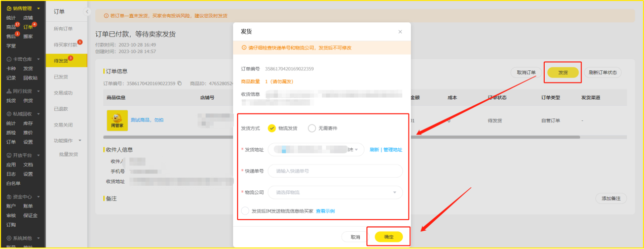Collapse the 订单 side panel arrow
This screenshot has width=644, height=249.
pyautogui.click(x=87, y=12)
